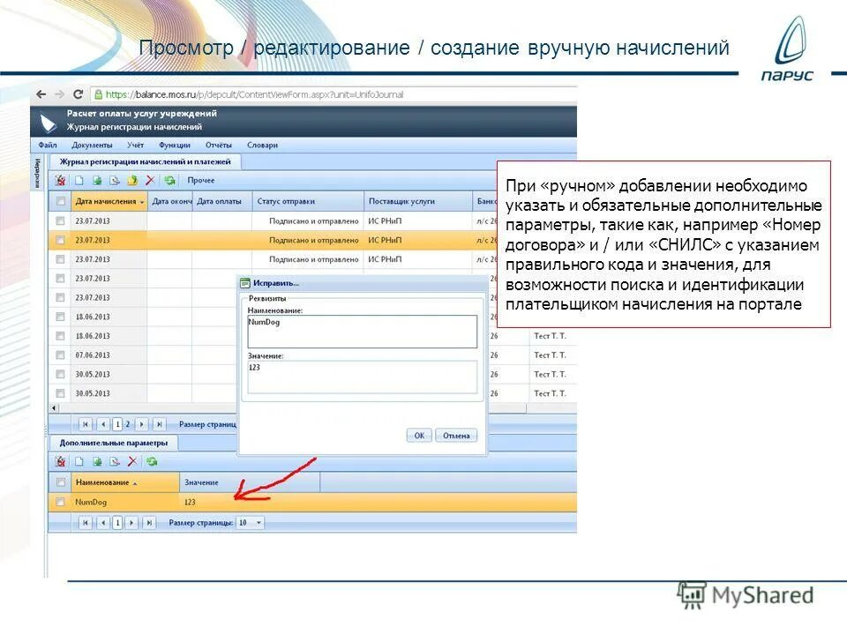Open the Словари menu
This screenshot has width=847, height=635.
tap(265, 143)
